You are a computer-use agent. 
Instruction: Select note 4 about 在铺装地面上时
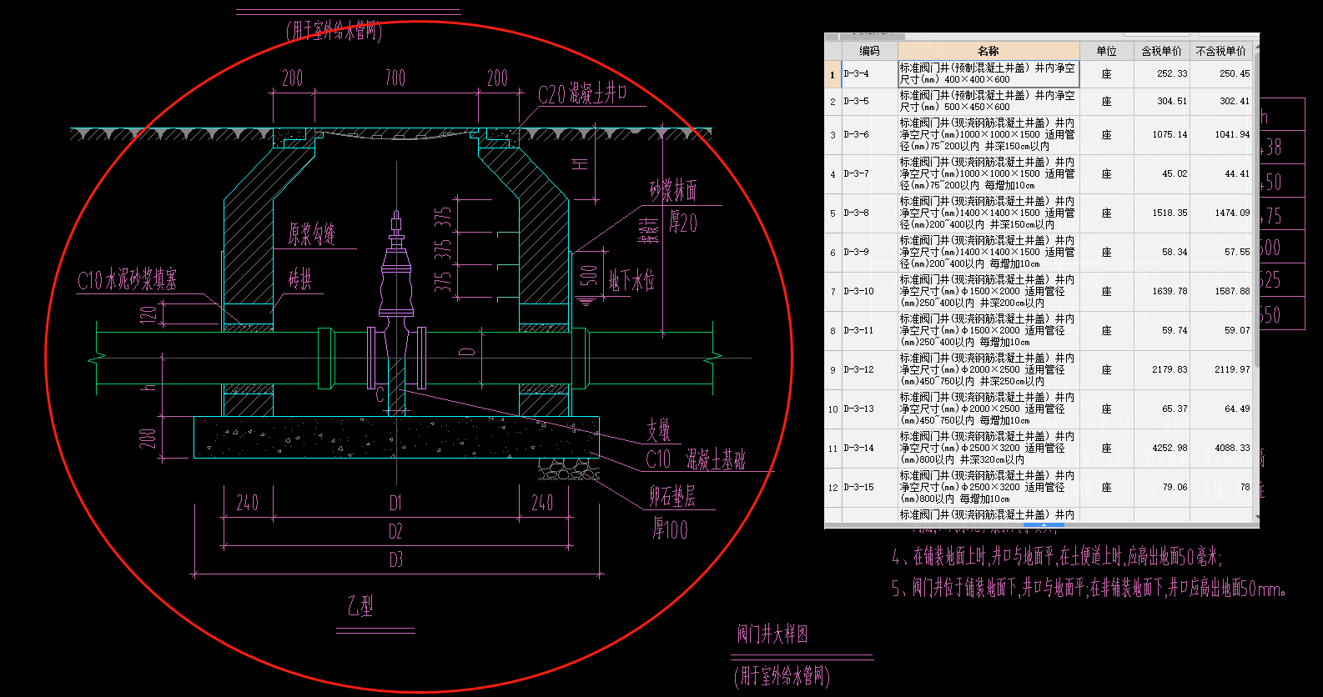tap(1056, 557)
